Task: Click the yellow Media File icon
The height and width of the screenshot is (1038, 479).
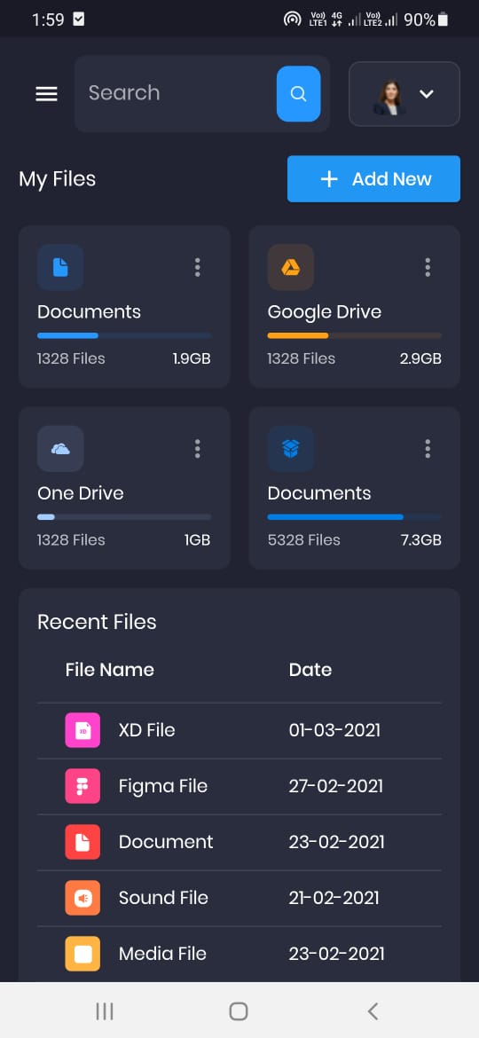Action: [82, 953]
